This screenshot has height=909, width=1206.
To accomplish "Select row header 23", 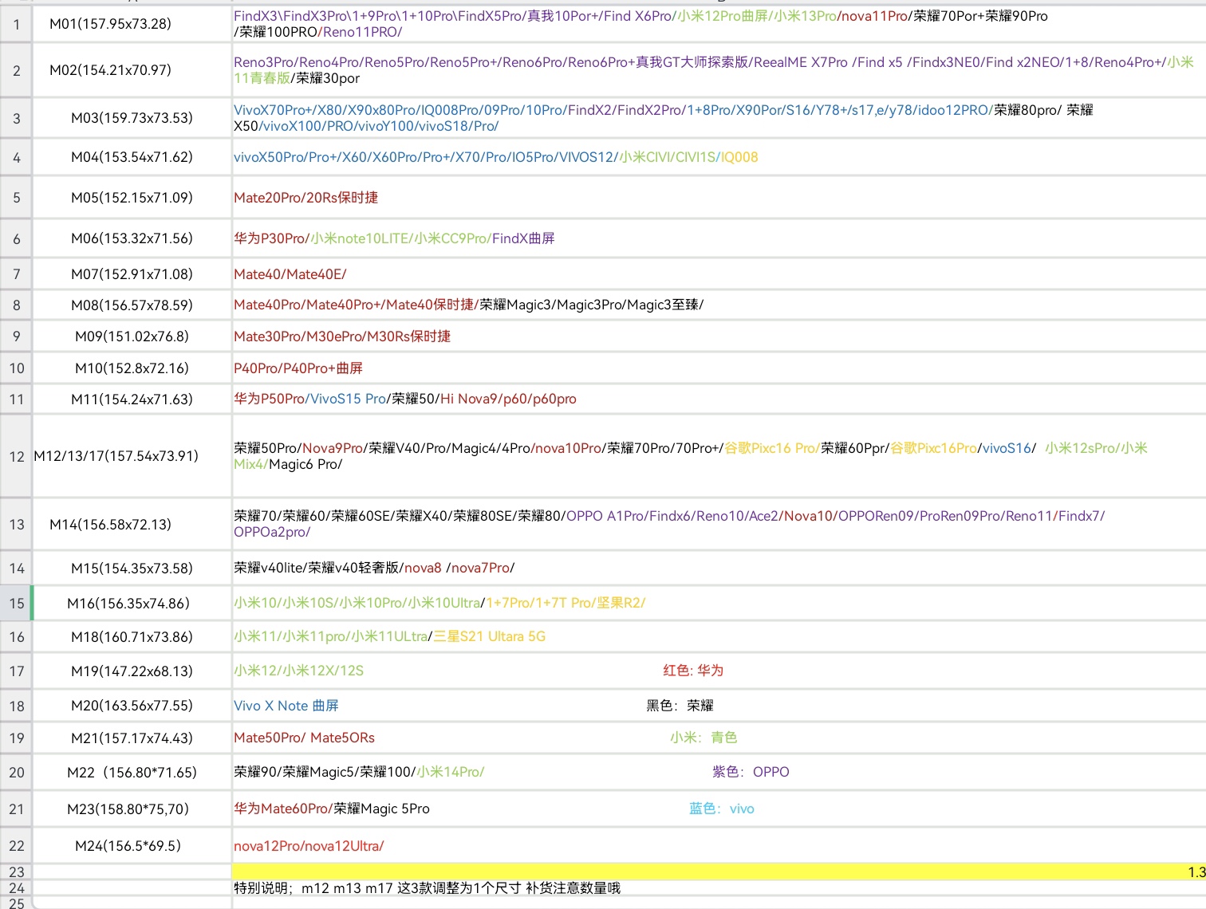I will (x=16, y=872).
